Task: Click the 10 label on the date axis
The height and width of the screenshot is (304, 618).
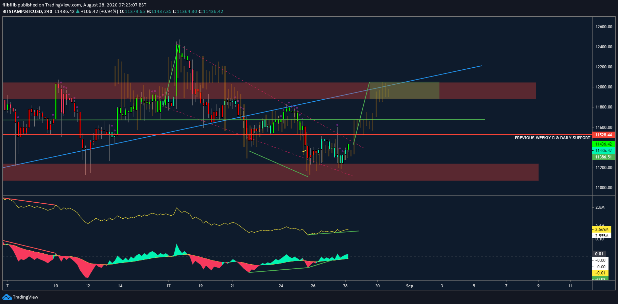Action: point(56,286)
